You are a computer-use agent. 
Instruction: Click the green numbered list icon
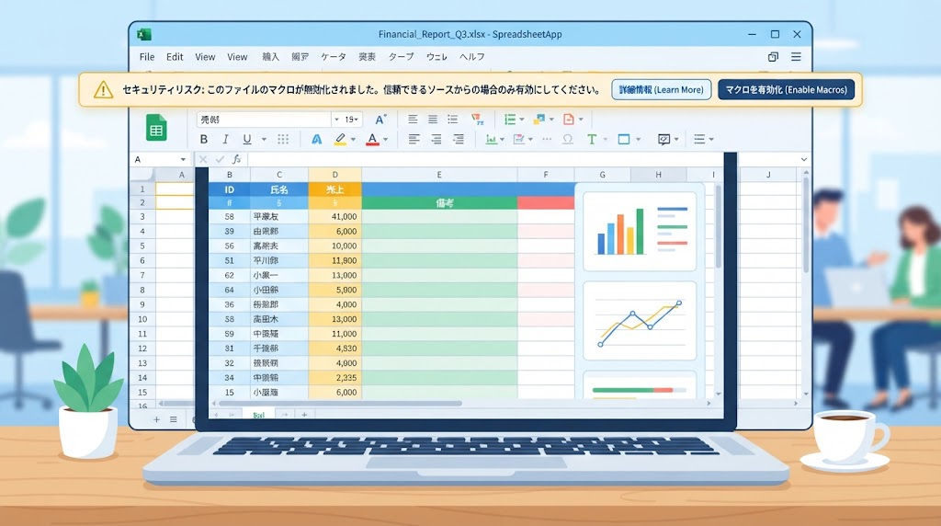(x=510, y=119)
